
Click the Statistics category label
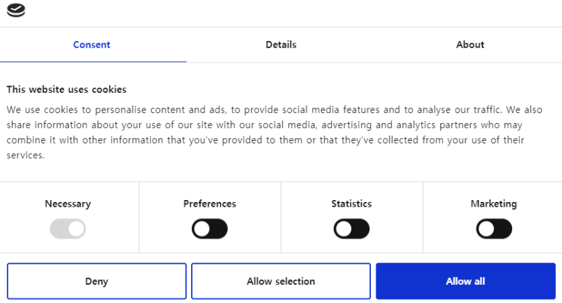[351, 203]
